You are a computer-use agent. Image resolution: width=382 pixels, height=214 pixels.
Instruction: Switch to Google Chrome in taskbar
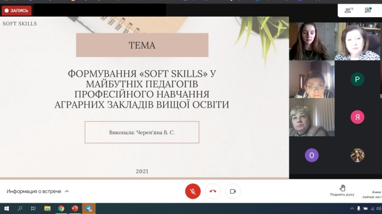[61, 209]
